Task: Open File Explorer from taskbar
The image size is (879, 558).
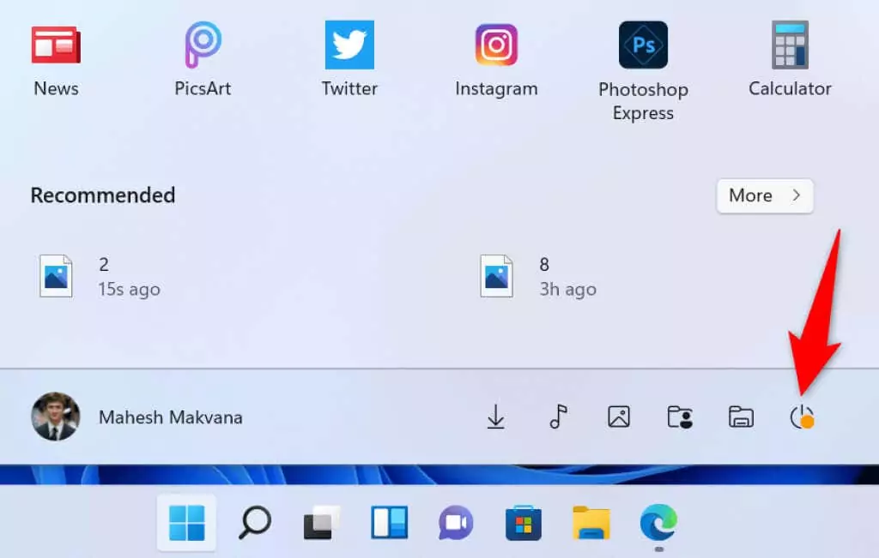Action: (591, 523)
